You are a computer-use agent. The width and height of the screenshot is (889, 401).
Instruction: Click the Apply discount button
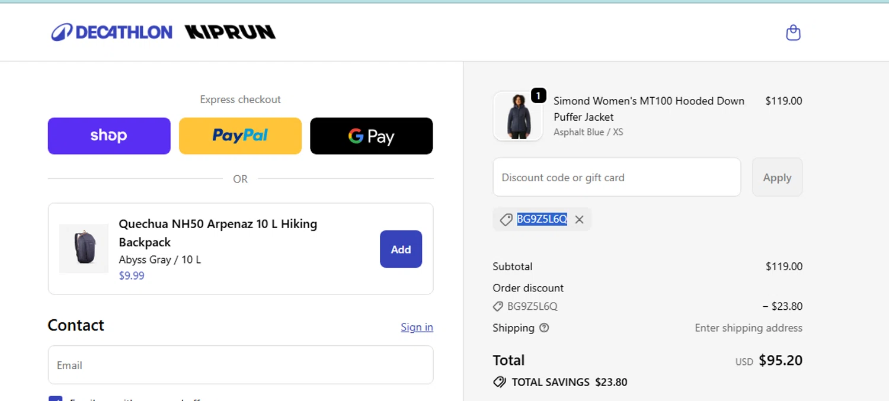click(777, 177)
